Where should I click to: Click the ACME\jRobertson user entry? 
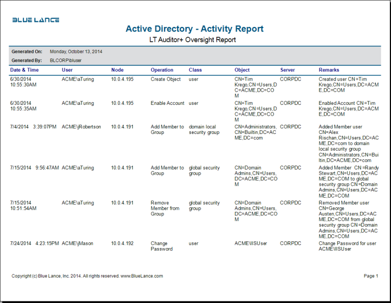[x=81, y=127]
